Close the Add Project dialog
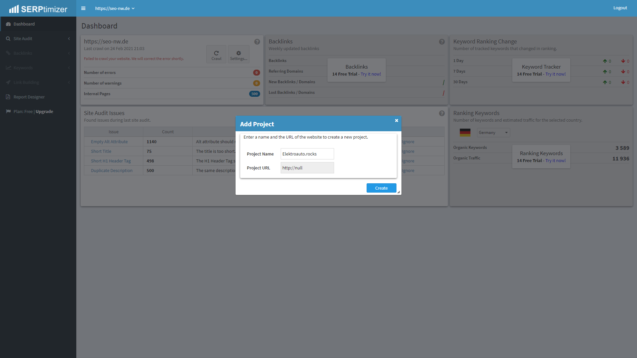The width and height of the screenshot is (637, 358). tap(396, 121)
